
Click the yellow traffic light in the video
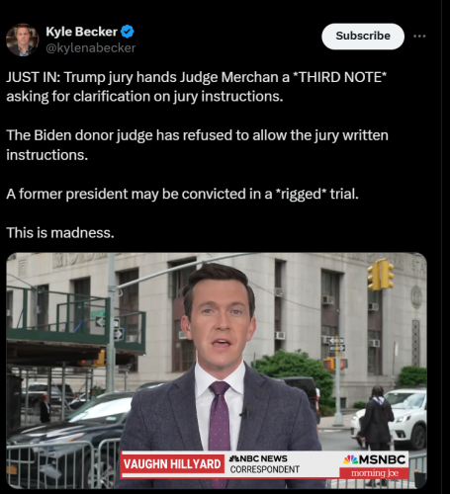(x=381, y=275)
